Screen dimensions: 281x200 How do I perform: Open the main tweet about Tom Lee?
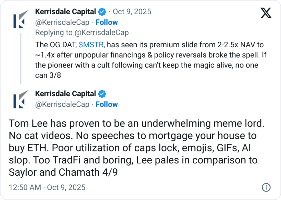pyautogui.click(x=133, y=148)
